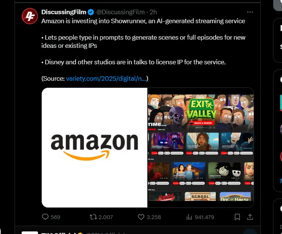Open the @DiscussingFilm handle

coord(120,12)
